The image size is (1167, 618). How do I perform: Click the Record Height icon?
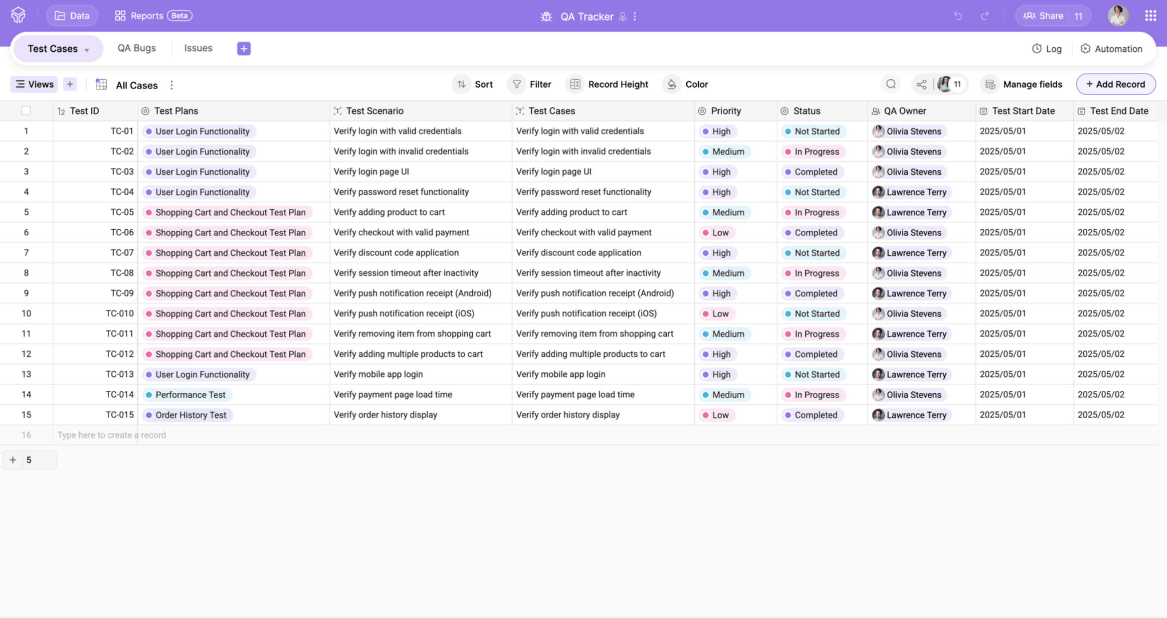(x=575, y=84)
